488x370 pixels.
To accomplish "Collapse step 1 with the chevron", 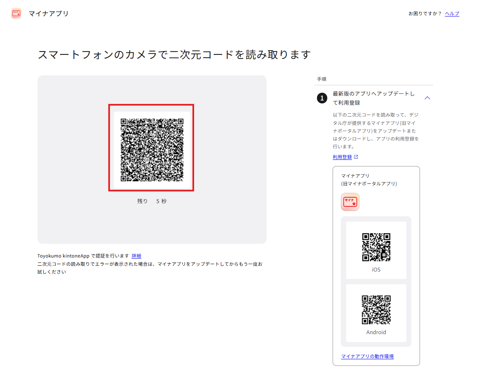I will [427, 98].
